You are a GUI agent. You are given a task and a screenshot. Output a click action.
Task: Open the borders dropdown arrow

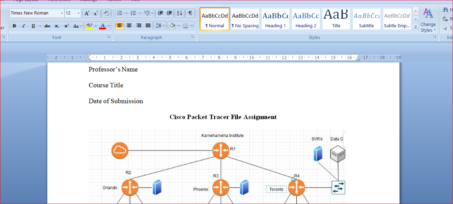(x=192, y=26)
